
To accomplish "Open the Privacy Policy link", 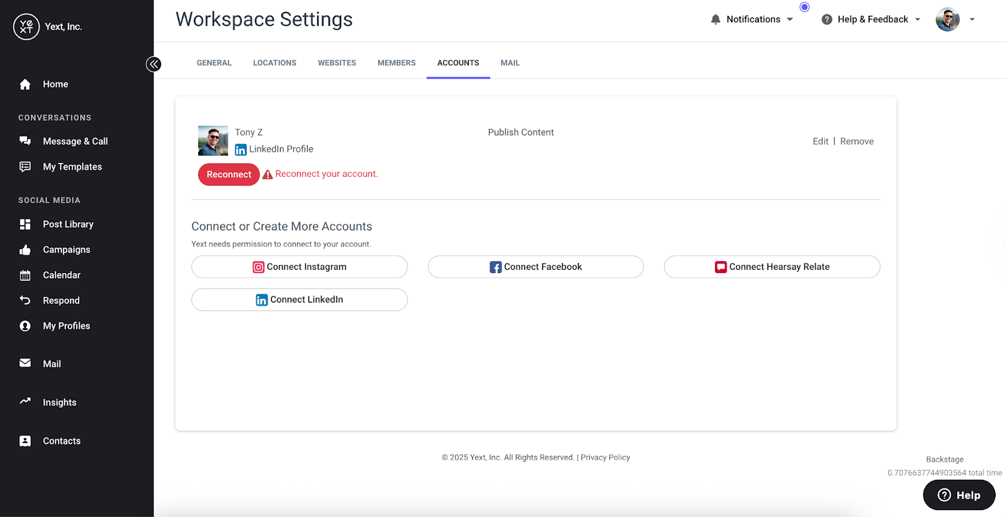I will coord(605,457).
